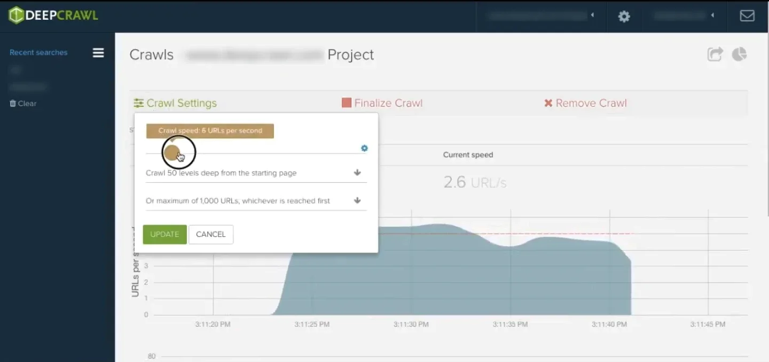Click the Update button
This screenshot has height=362, width=769.
pos(164,234)
